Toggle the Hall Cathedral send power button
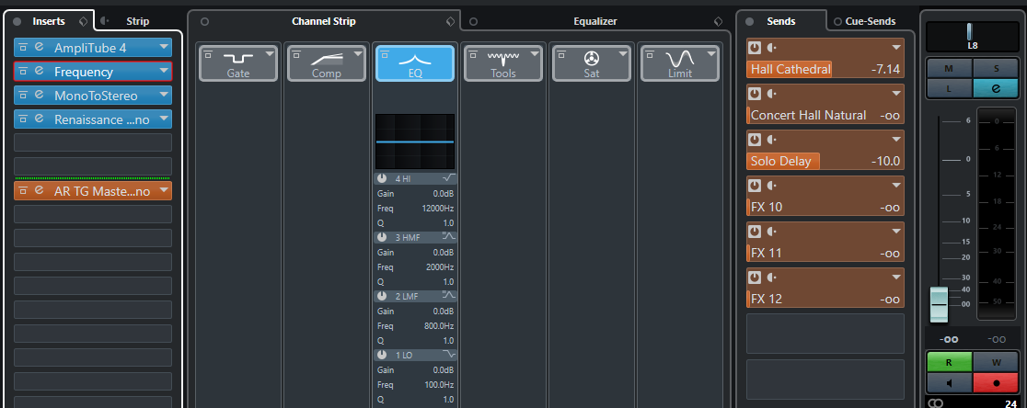This screenshot has width=1027, height=408. pyautogui.click(x=756, y=48)
